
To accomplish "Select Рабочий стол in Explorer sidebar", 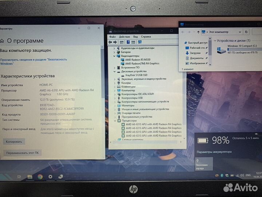I will (197, 48).
